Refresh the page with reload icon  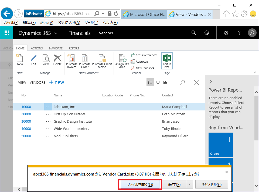coord(116,14)
